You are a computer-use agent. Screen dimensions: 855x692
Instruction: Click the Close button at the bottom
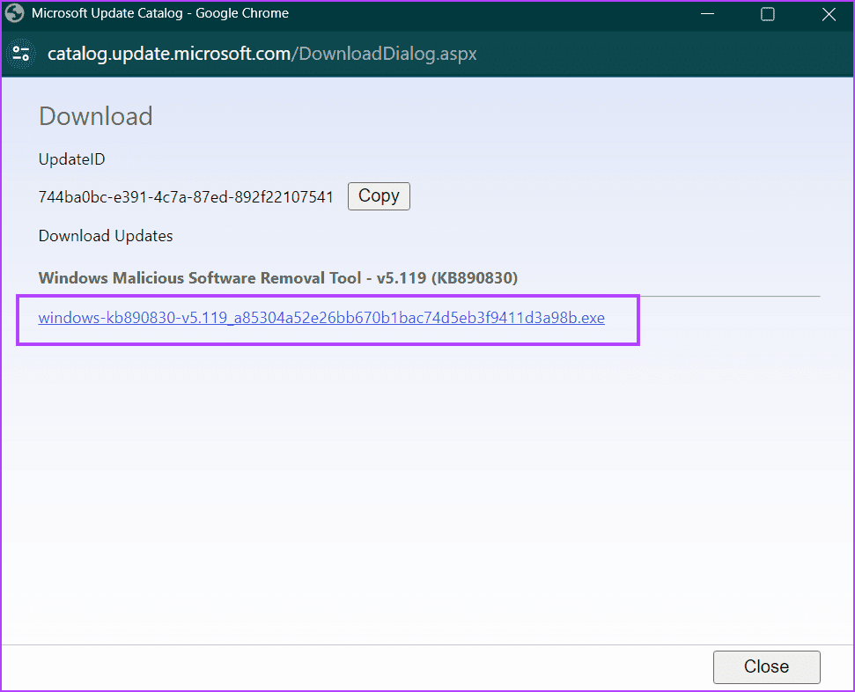[766, 666]
